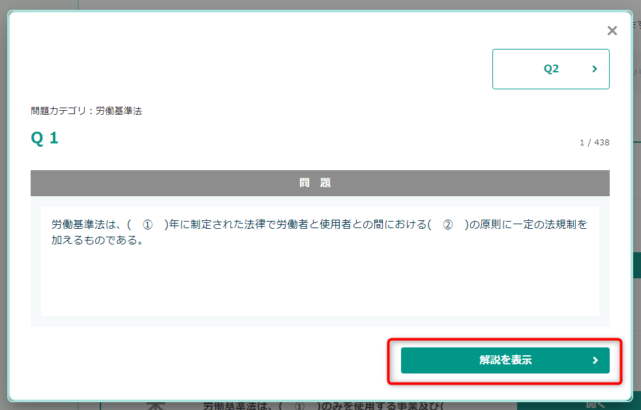The height and width of the screenshot is (410, 641).
Task: Click the partially visible icon below the dialog
Action: [155, 406]
